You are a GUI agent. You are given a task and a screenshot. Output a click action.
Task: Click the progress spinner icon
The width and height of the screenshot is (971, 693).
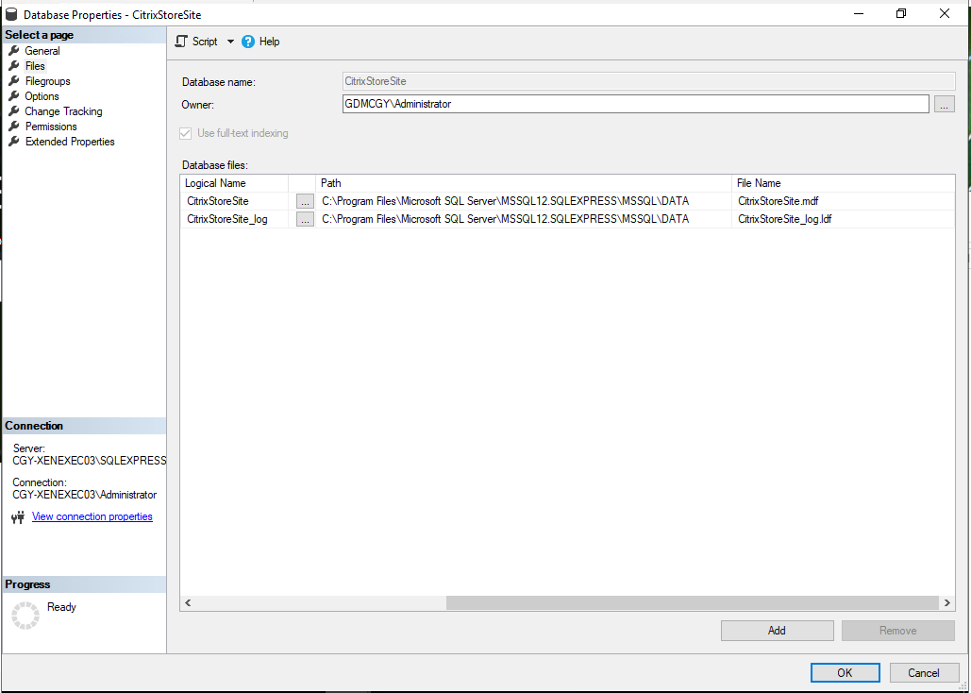(25, 616)
